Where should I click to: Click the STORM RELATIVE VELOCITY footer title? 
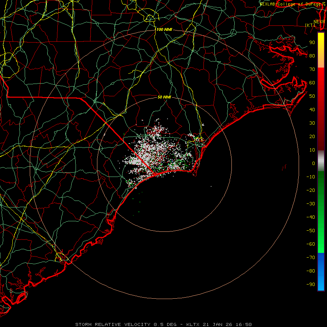pos(113,324)
